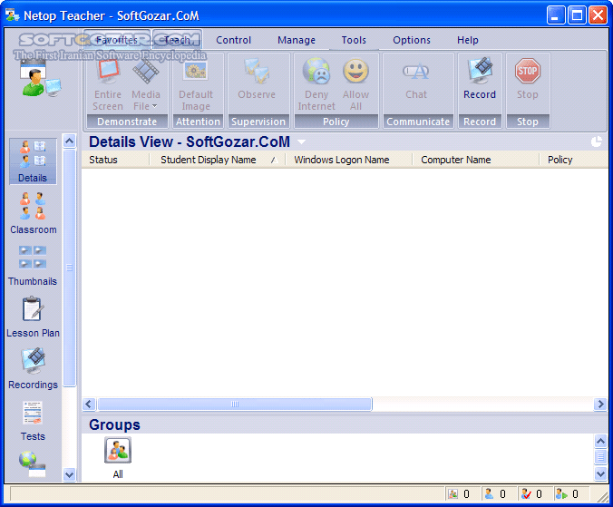Screen dimensions: 613x507
Task: Click the Groups panel scrollbar thumb
Action: click(x=600, y=457)
